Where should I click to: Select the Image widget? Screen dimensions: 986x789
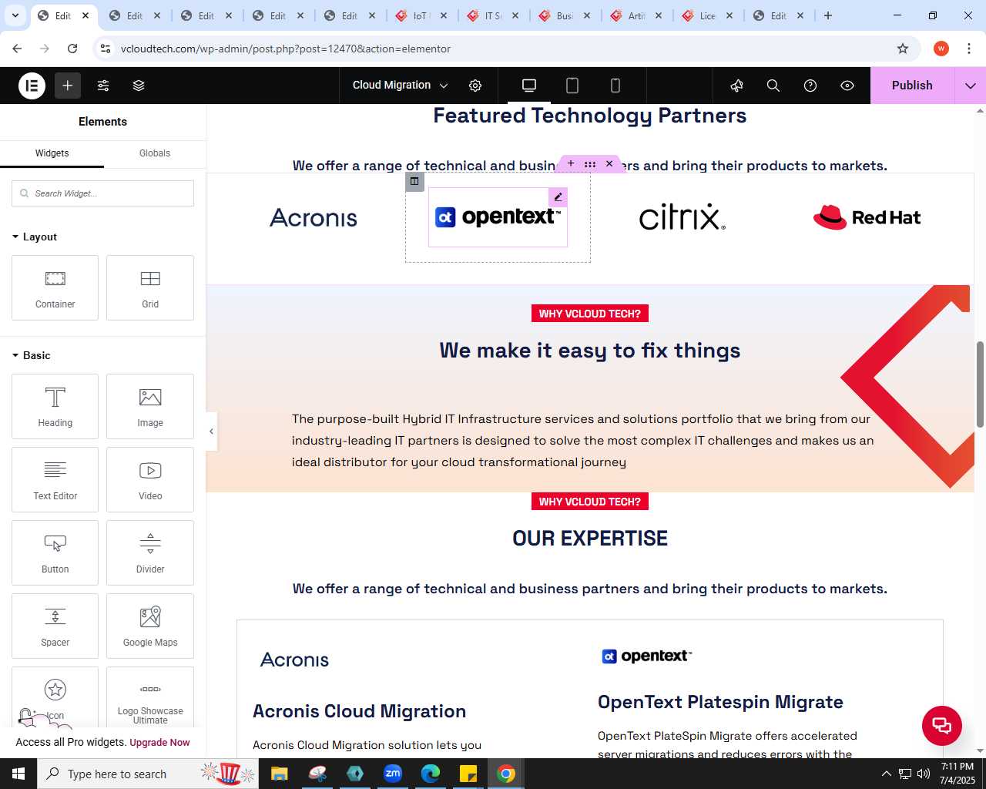[150, 407]
